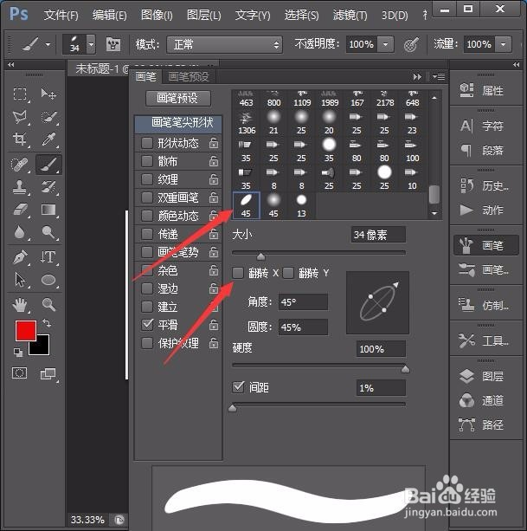The height and width of the screenshot is (531, 527).
Task: Open the brush panel flyout menu
Action: pyautogui.click(x=439, y=77)
